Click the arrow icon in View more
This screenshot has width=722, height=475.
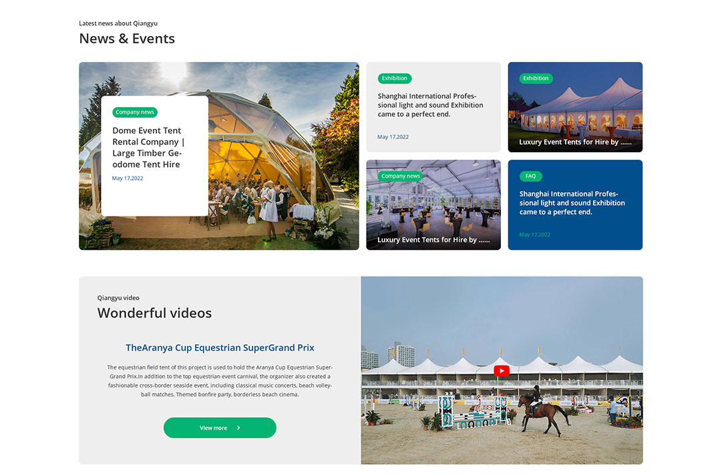point(238,428)
